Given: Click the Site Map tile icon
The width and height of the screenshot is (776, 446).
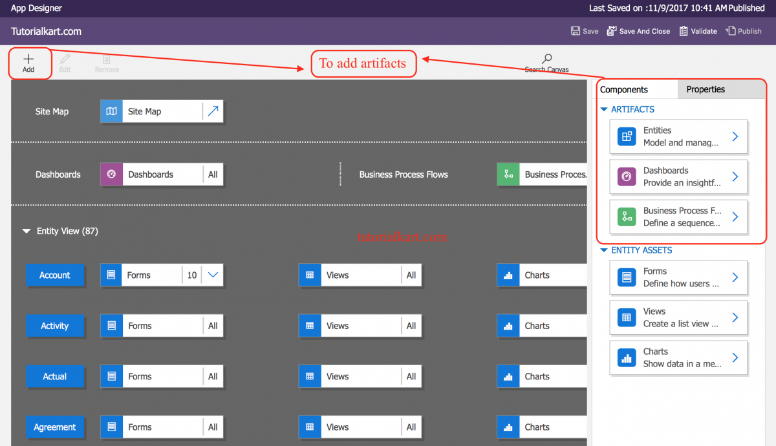Looking at the screenshot, I should click(x=111, y=111).
